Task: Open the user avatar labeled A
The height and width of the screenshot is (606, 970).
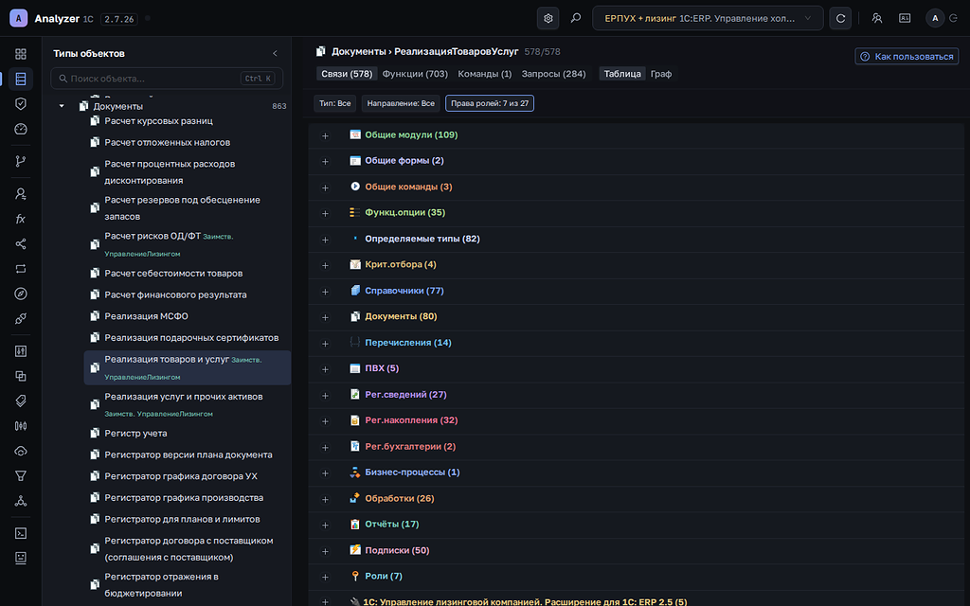Action: (x=935, y=19)
